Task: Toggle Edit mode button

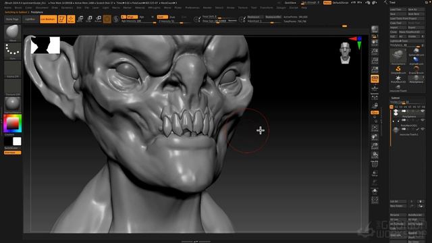Action: click(62, 19)
